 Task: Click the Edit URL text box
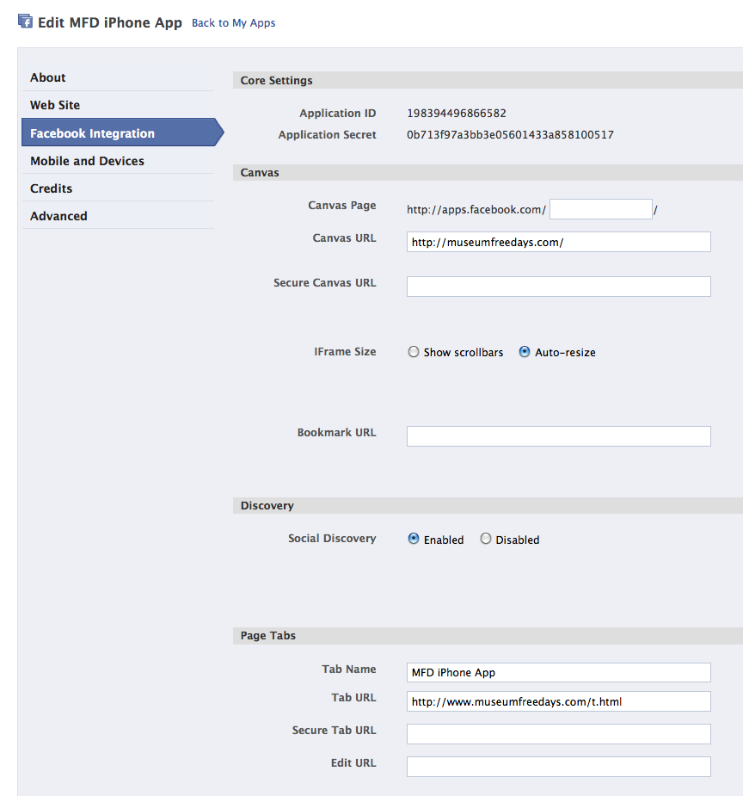(x=558, y=767)
